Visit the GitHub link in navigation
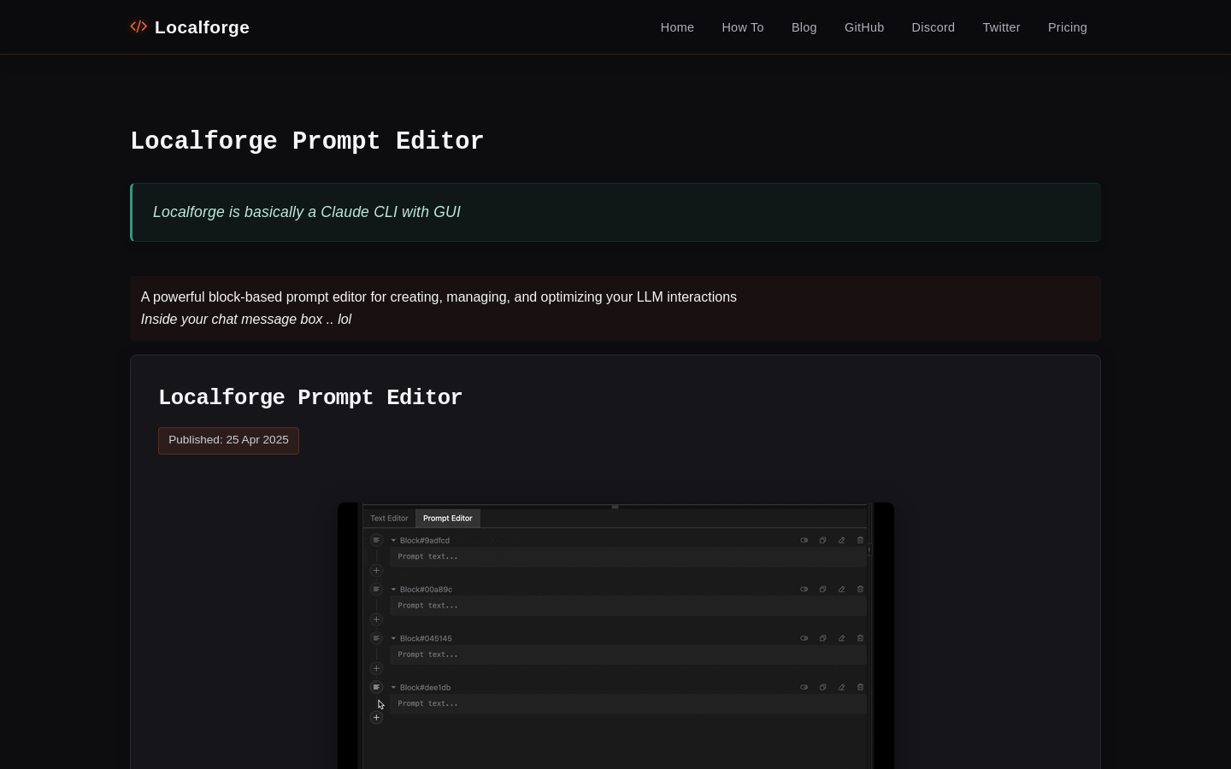This screenshot has width=1231, height=769. tap(864, 27)
